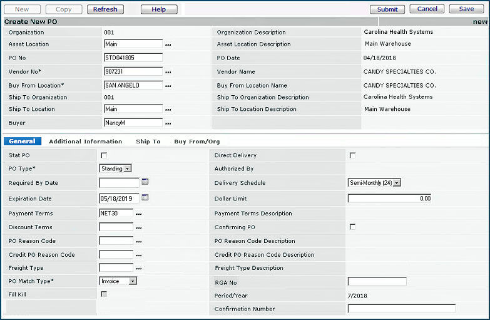Expand the PO Type dropdown

pos(128,168)
